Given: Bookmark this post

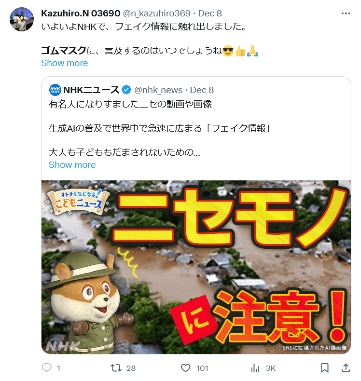Looking at the screenshot, I should click(324, 367).
